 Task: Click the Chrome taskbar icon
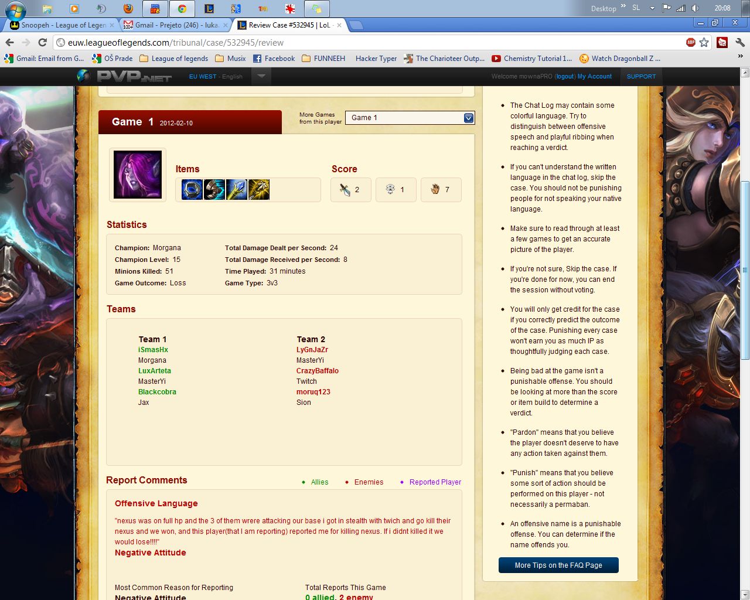[x=182, y=9]
